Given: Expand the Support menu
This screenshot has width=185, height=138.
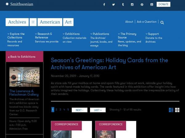Looking at the screenshot, I should coord(152,34).
